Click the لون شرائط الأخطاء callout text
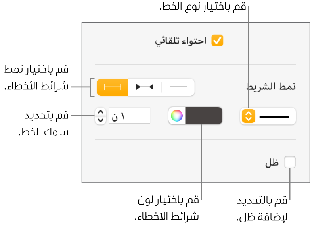Screen dimensions: 310x226 tap(166, 208)
